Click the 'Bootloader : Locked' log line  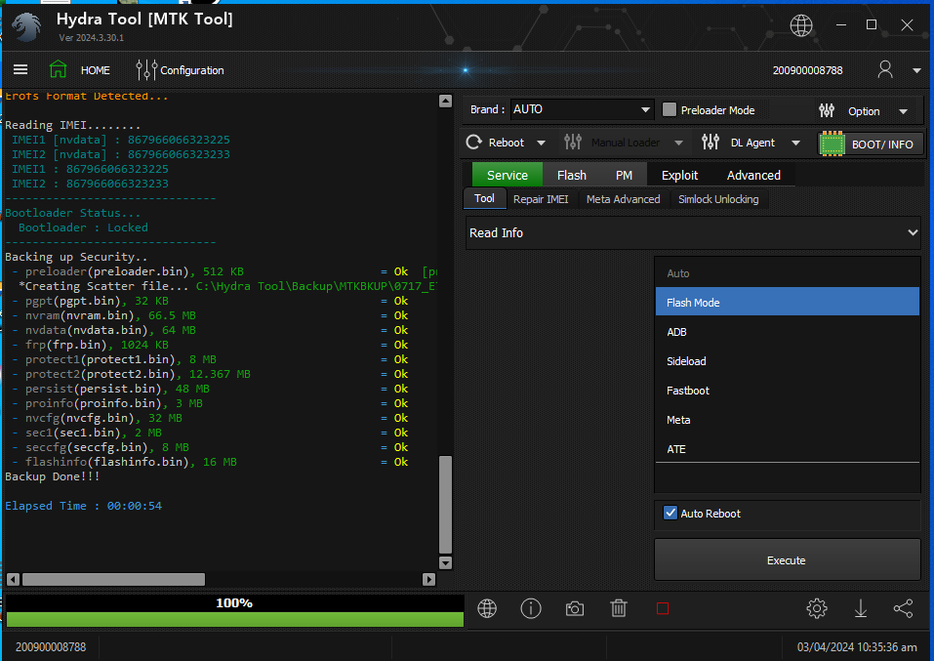[x=83, y=227]
